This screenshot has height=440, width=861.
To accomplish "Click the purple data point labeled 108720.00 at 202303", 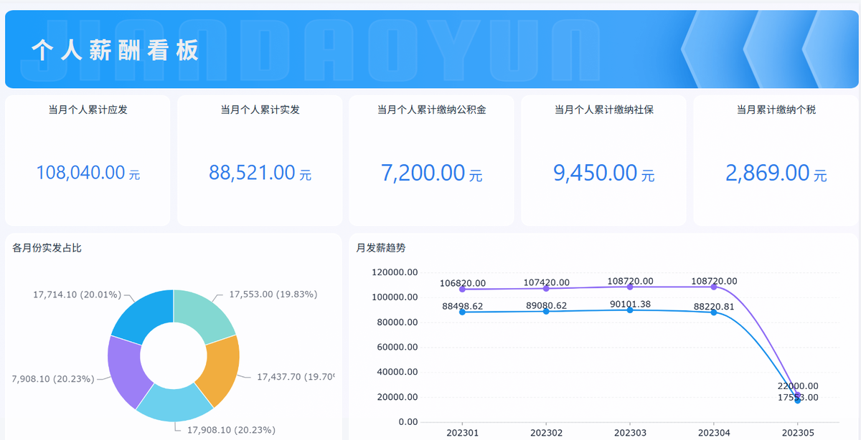I will click(x=630, y=287).
